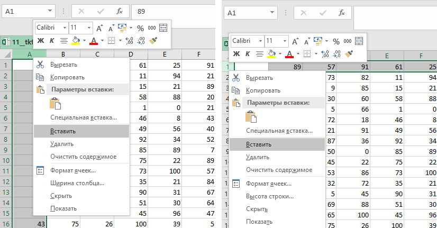Toggle italic in the right mini toolbar
Screen dimensions: 437x228
pyautogui.click(x=248, y=53)
